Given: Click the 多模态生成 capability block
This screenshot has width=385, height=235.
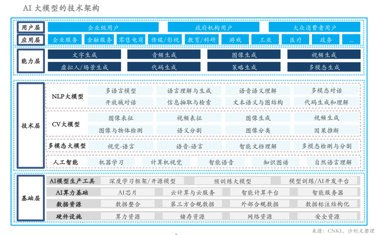Looking at the screenshot, I should point(323,67).
